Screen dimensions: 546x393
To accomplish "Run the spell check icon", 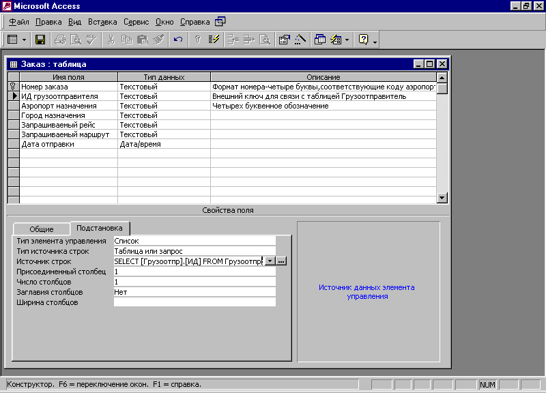I will (91, 40).
